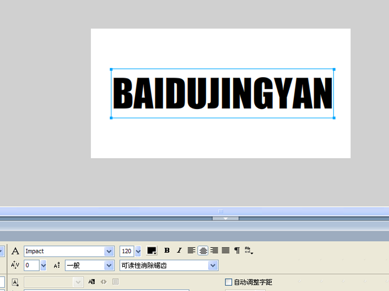The height and width of the screenshot is (291, 389).
Task: Align the text right
Action: click(214, 250)
